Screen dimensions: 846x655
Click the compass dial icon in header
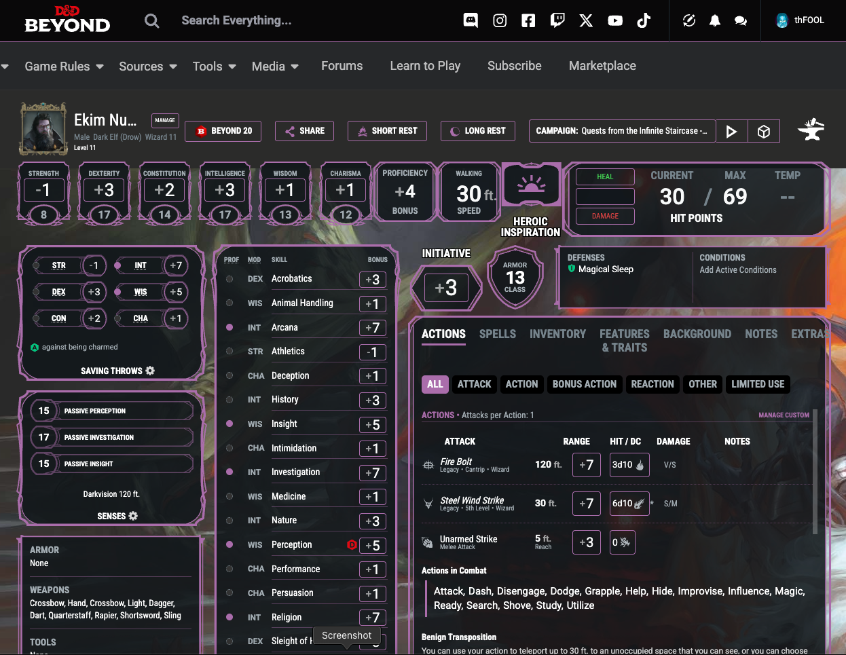coord(689,20)
